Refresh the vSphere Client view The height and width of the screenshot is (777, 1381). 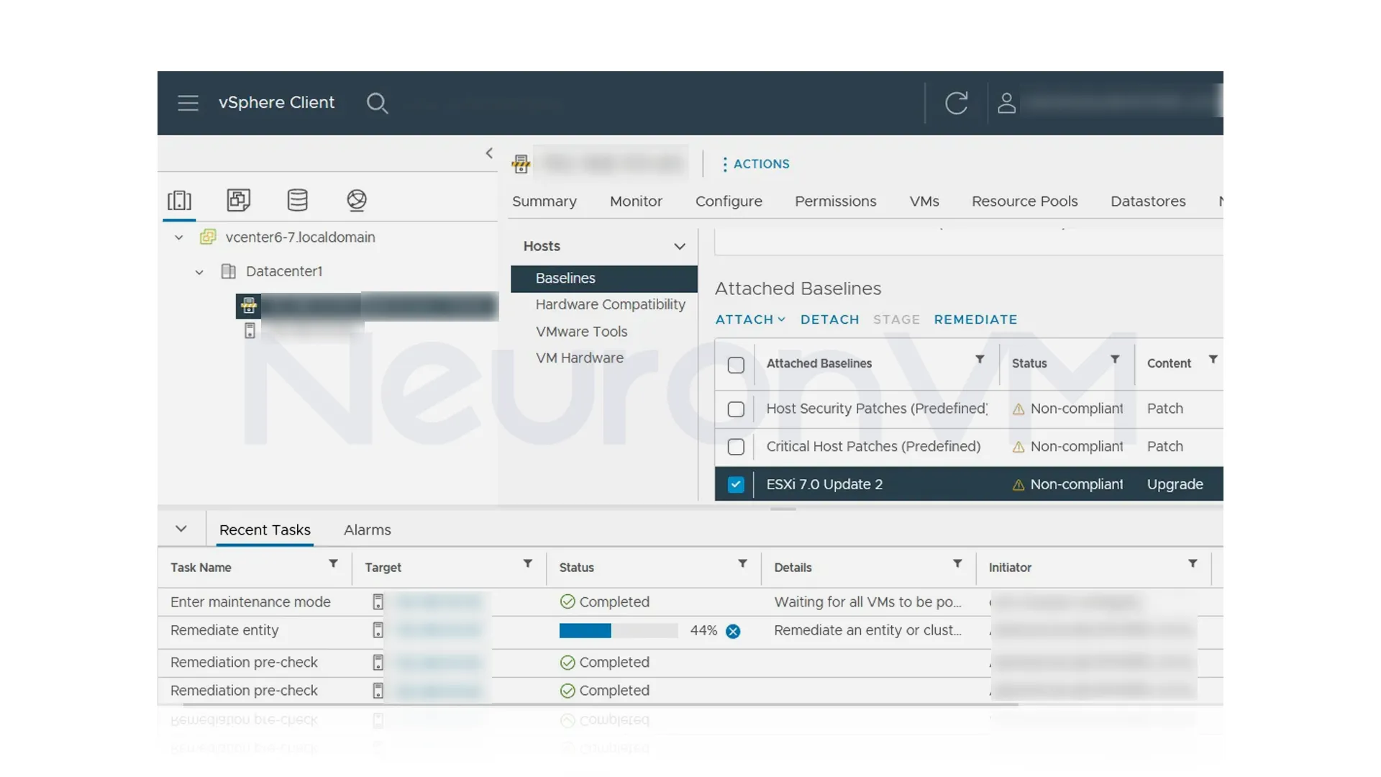(x=956, y=104)
